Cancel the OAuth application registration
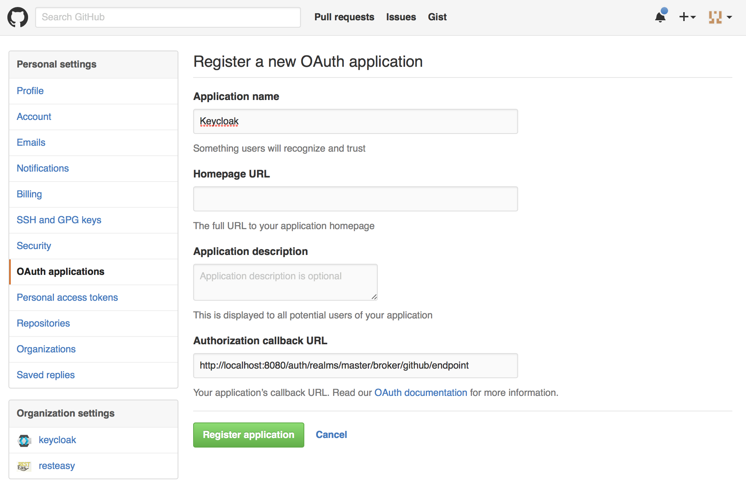This screenshot has height=497, width=746. [x=331, y=435]
